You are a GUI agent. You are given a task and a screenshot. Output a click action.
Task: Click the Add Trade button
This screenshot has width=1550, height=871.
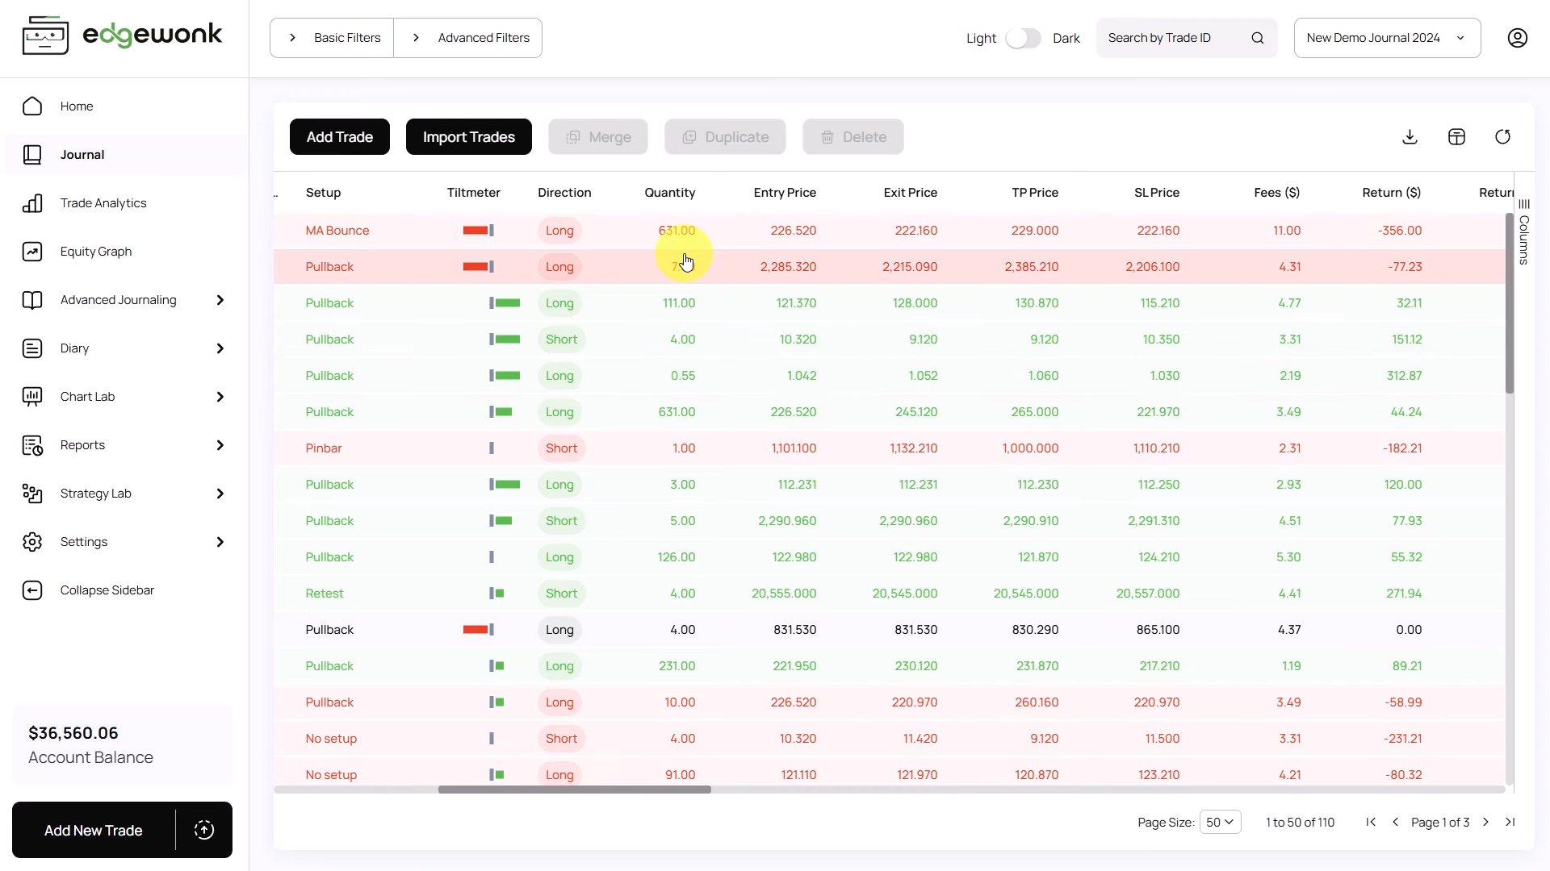pos(339,137)
